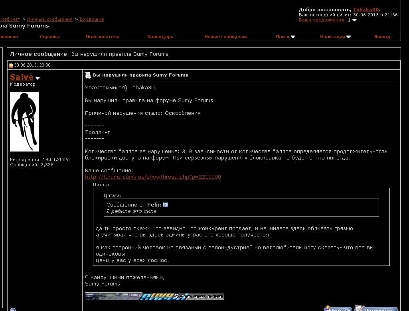The width and height of the screenshot is (409, 311).
Task: Go to Календарь in the navbar
Action: tap(160, 37)
